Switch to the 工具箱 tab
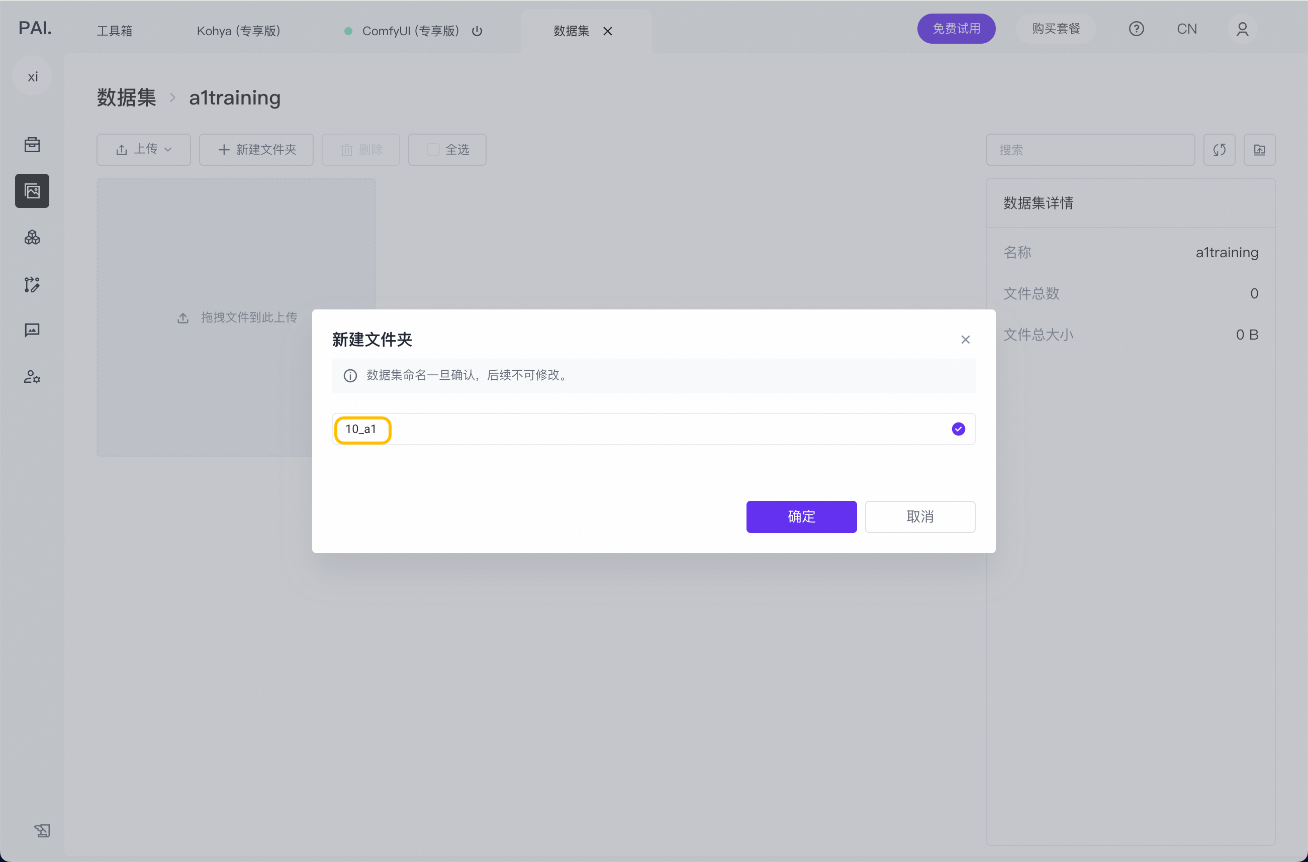The width and height of the screenshot is (1308, 862). [x=115, y=31]
